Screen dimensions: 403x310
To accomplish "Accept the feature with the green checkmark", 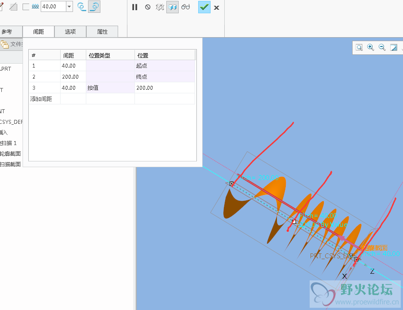I will pyautogui.click(x=204, y=7).
